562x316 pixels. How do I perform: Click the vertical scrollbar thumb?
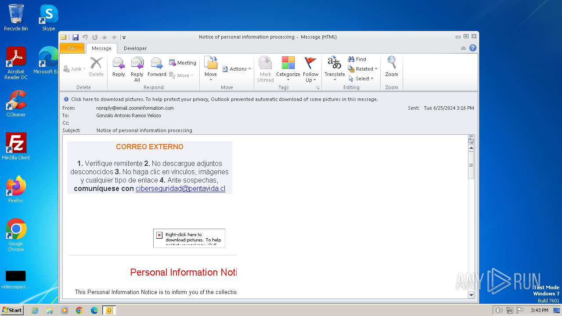point(471,165)
